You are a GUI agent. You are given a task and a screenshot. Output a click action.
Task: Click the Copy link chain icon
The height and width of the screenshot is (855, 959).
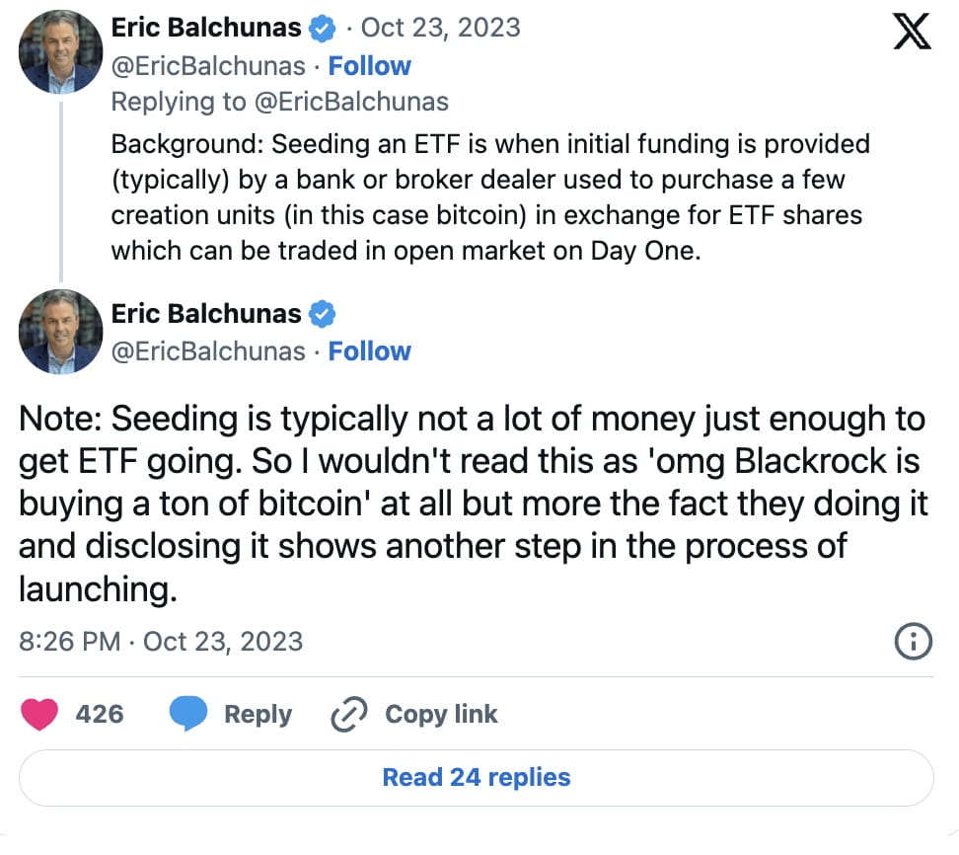pyautogui.click(x=347, y=714)
